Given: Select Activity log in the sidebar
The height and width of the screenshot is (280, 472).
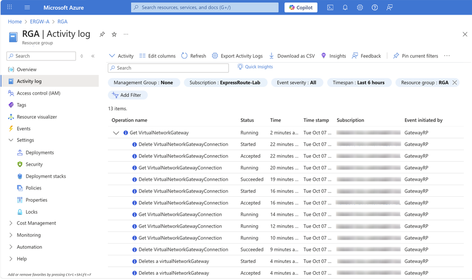Looking at the screenshot, I should (x=50, y=81).
